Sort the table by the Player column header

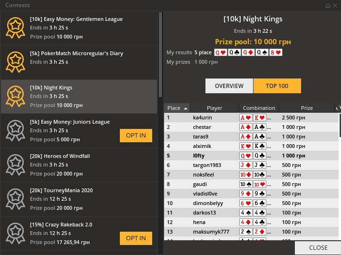pyautogui.click(x=214, y=108)
